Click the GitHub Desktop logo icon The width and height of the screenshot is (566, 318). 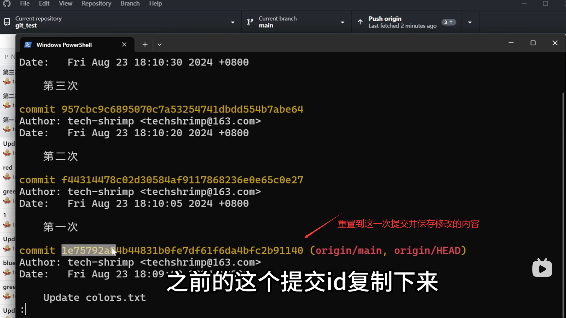point(6,4)
